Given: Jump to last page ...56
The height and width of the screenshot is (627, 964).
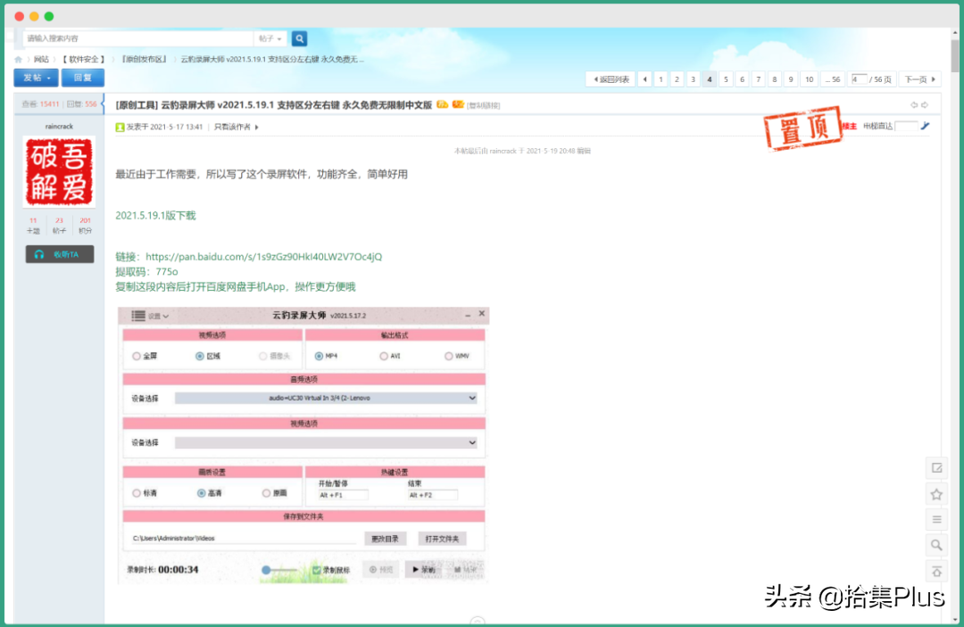Looking at the screenshot, I should [833, 79].
